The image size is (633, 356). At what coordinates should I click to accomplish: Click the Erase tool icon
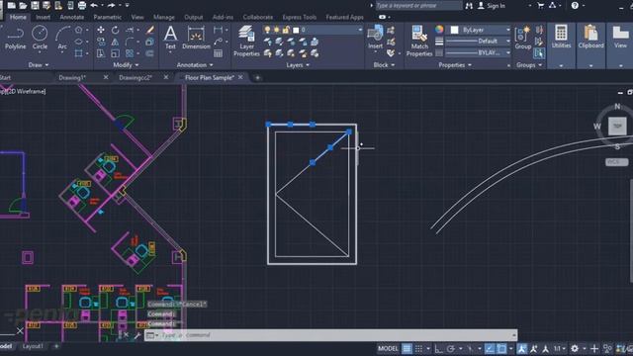click(149, 30)
